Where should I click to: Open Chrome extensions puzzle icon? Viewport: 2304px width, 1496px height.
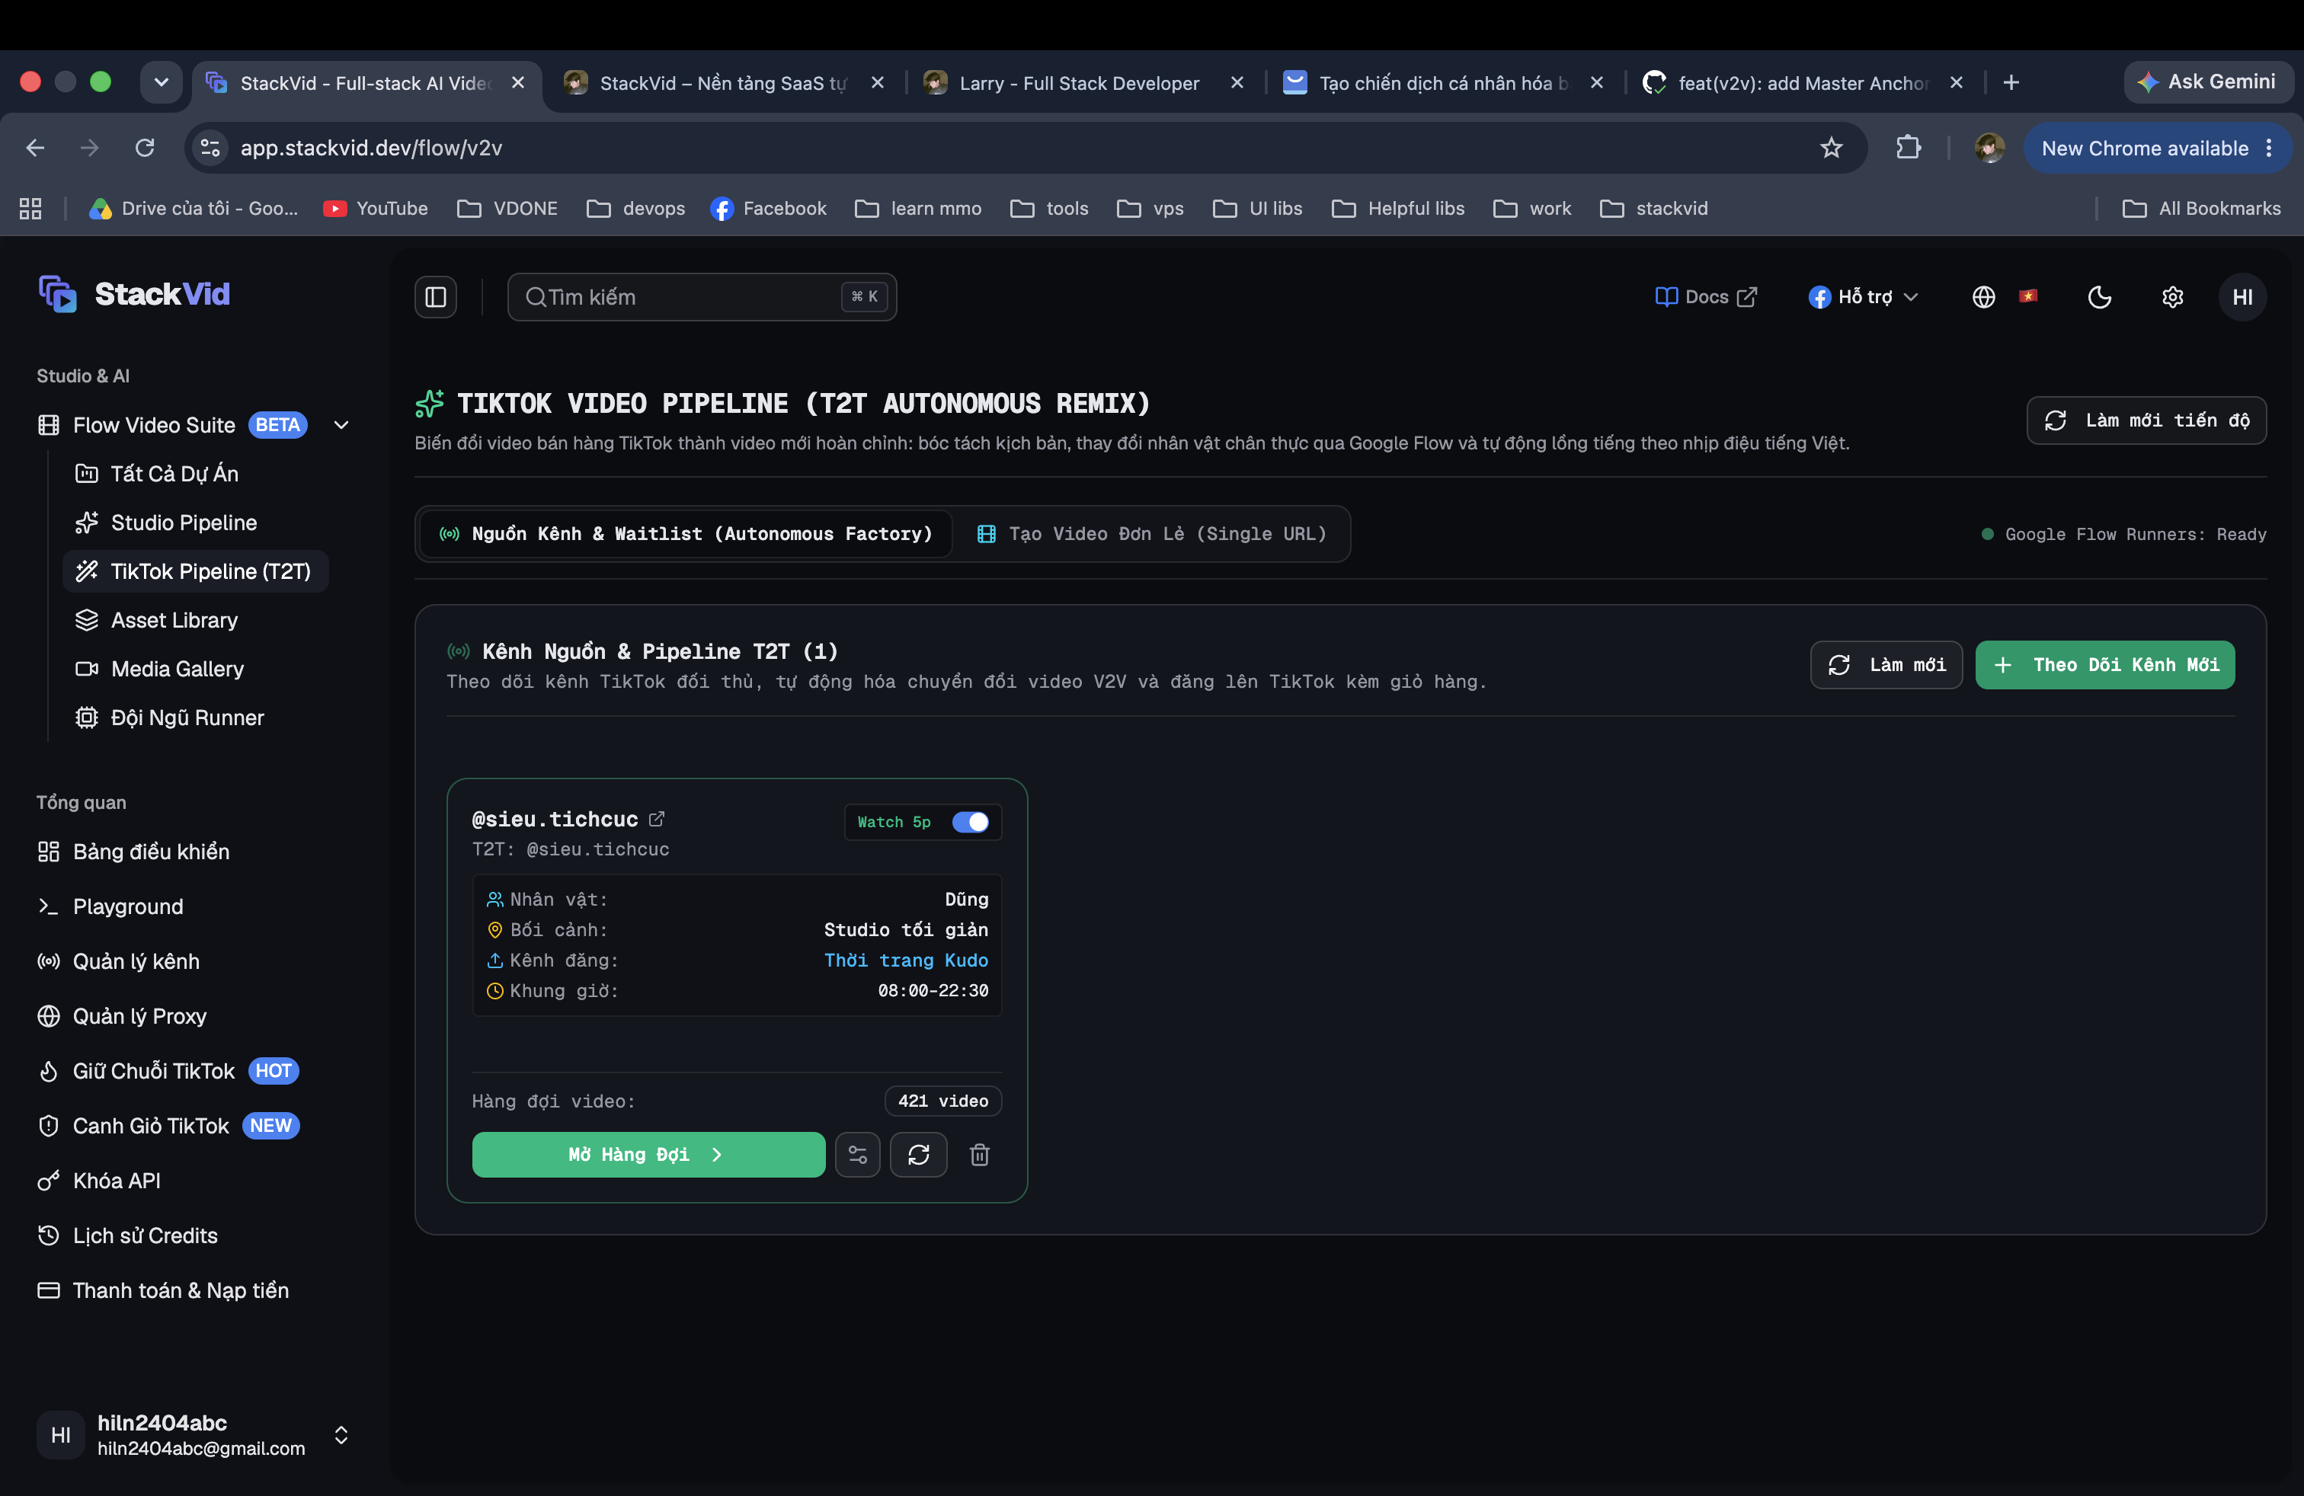pos(1908,148)
